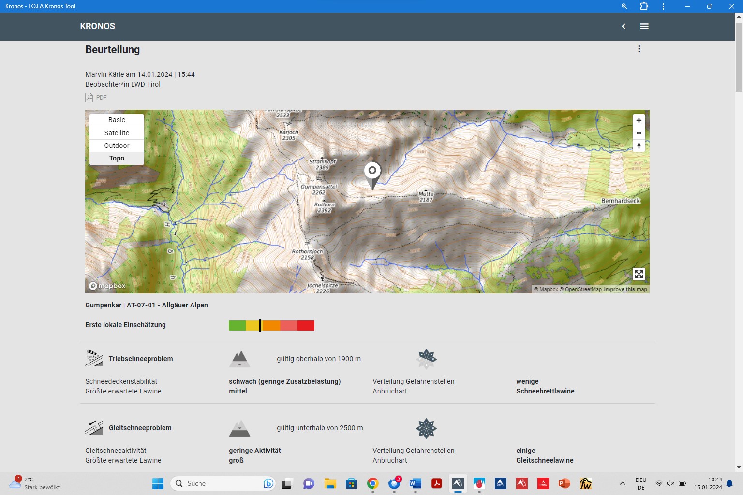The image size is (743, 495).
Task: Go back using the header chevron
Action: tap(624, 26)
